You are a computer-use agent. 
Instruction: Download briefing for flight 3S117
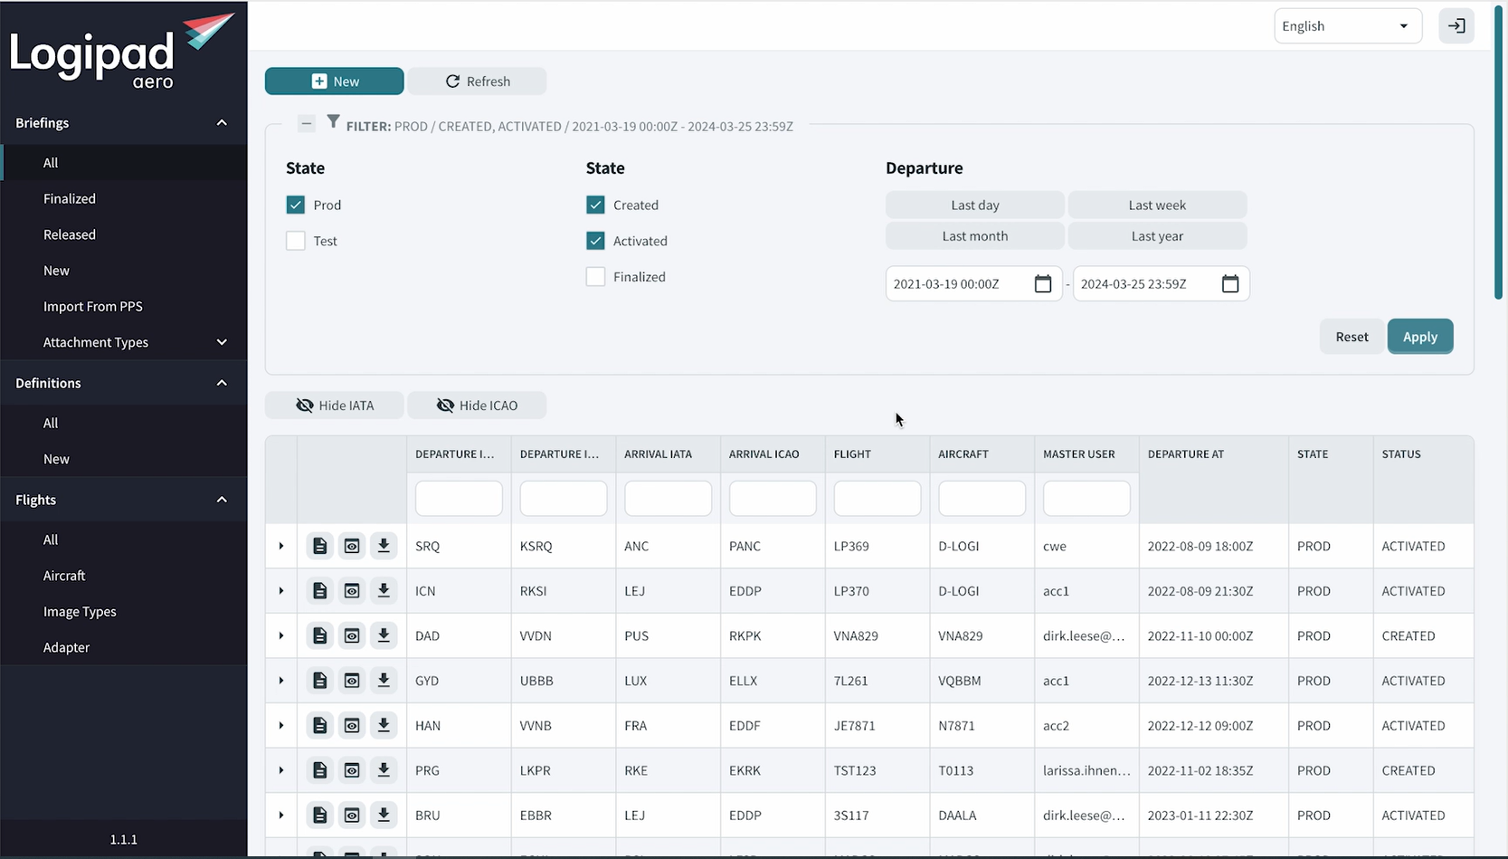pyautogui.click(x=384, y=816)
